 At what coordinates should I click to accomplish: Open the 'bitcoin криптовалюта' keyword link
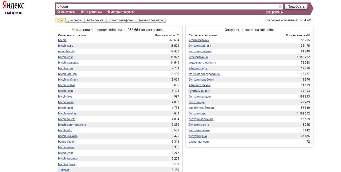click(72, 125)
